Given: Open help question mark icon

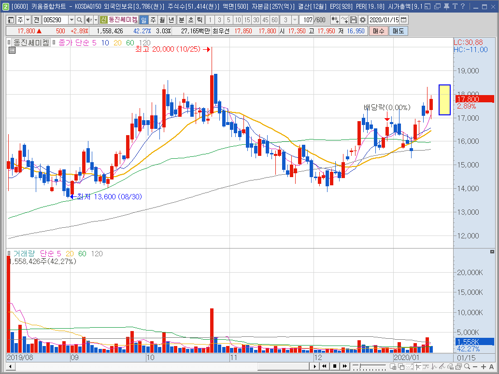Looking at the screenshot, I should click(x=463, y=6).
